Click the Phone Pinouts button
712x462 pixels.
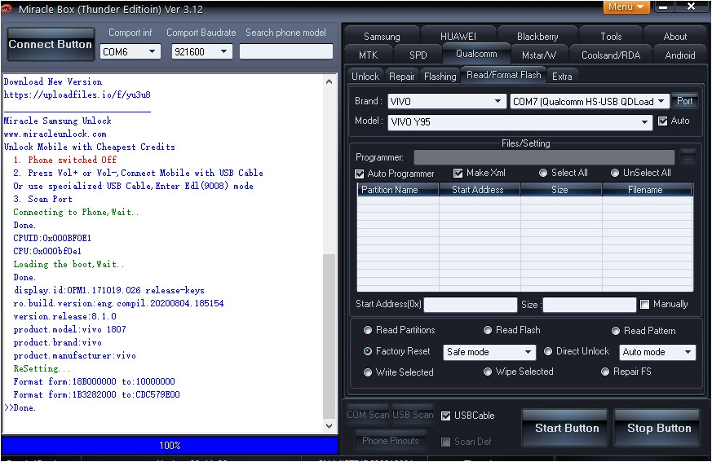(391, 441)
